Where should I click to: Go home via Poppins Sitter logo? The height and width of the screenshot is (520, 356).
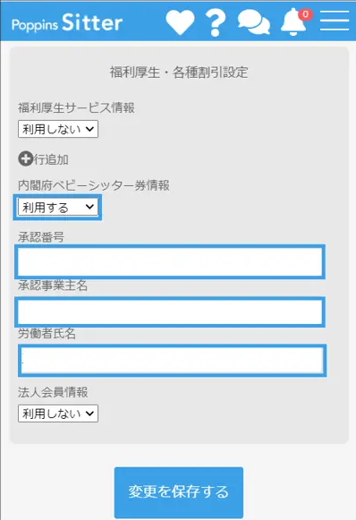tap(67, 22)
